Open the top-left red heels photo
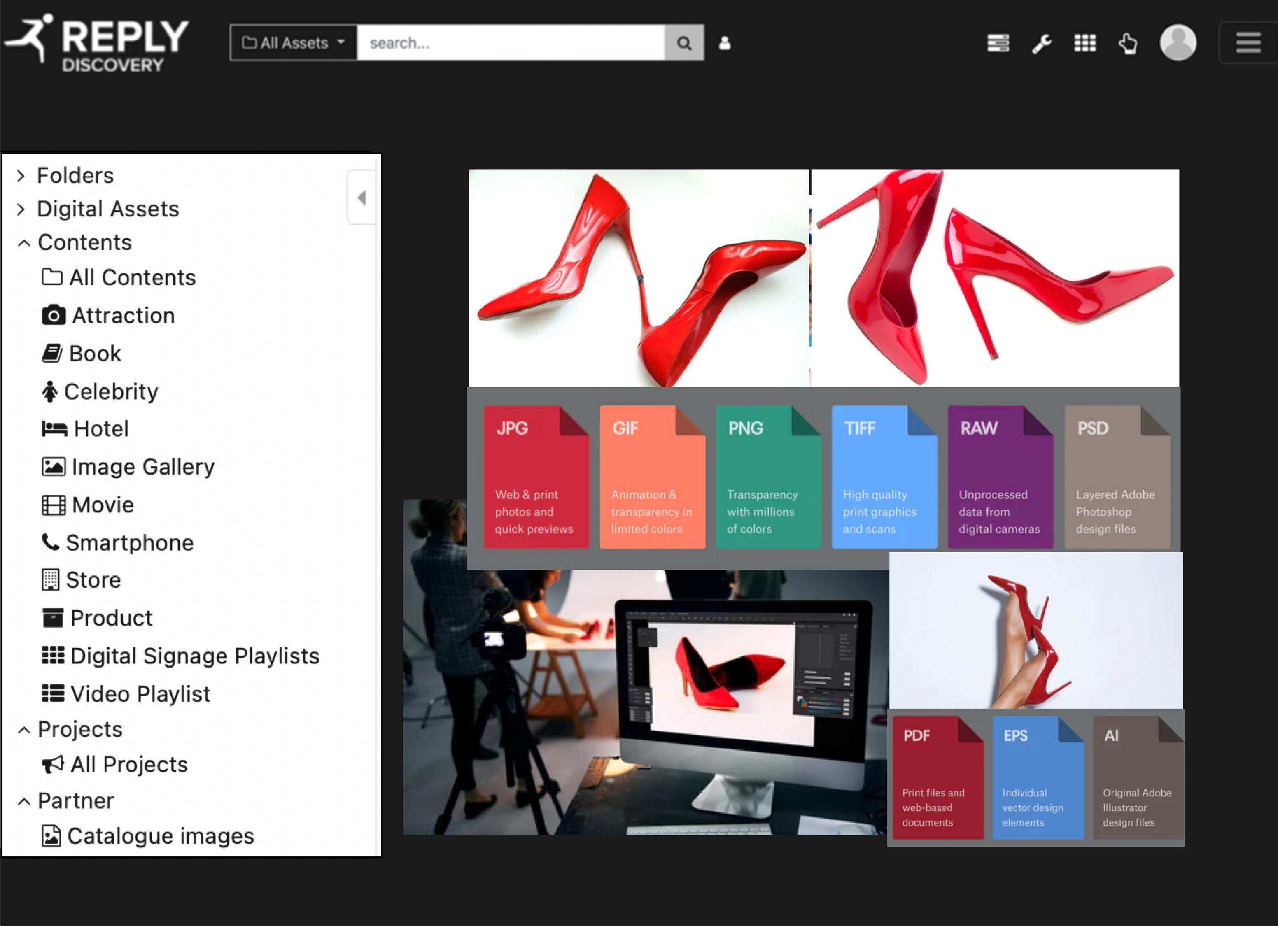1278x926 pixels. (639, 278)
